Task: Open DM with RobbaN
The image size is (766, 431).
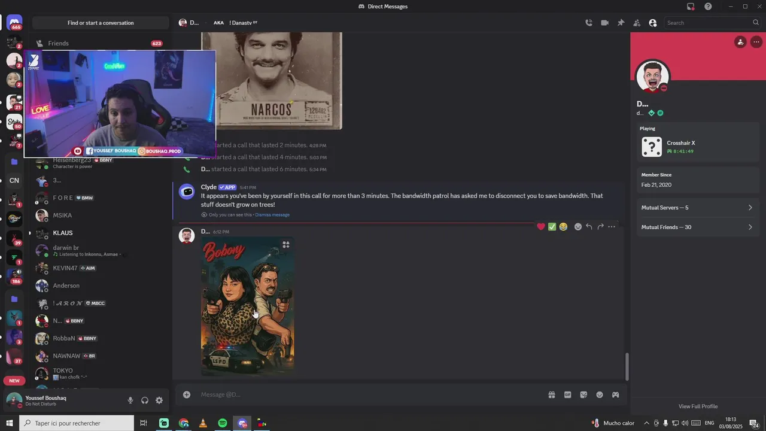Action: pyautogui.click(x=99, y=338)
